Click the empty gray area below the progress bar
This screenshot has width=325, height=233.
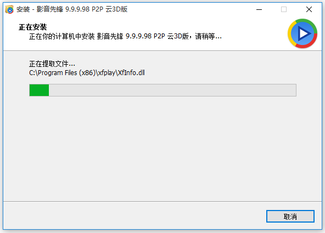coord(162,149)
